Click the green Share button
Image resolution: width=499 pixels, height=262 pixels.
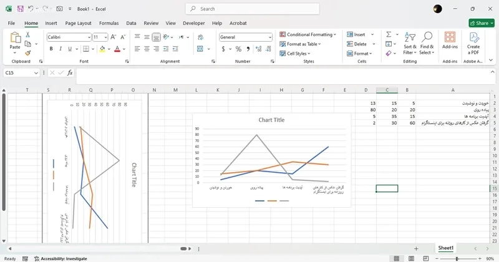pos(482,23)
